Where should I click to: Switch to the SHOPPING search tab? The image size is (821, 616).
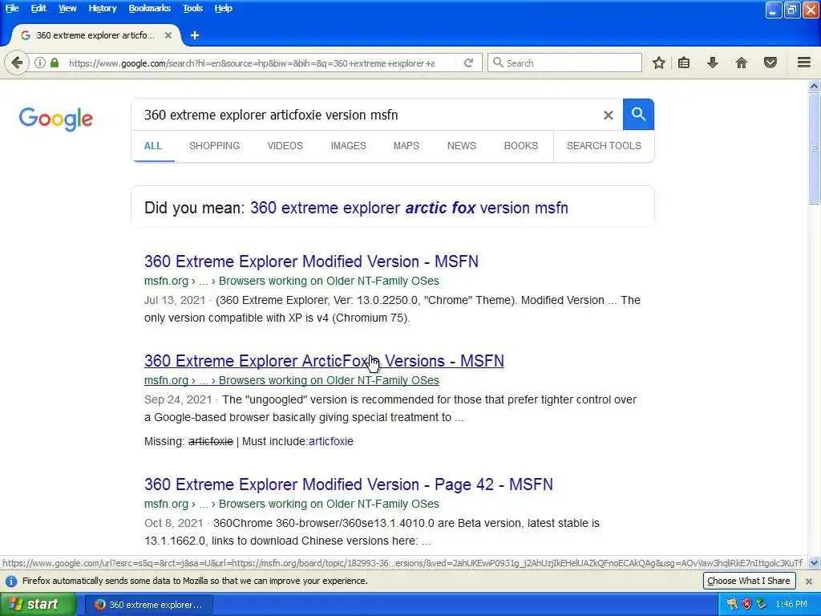pos(214,146)
